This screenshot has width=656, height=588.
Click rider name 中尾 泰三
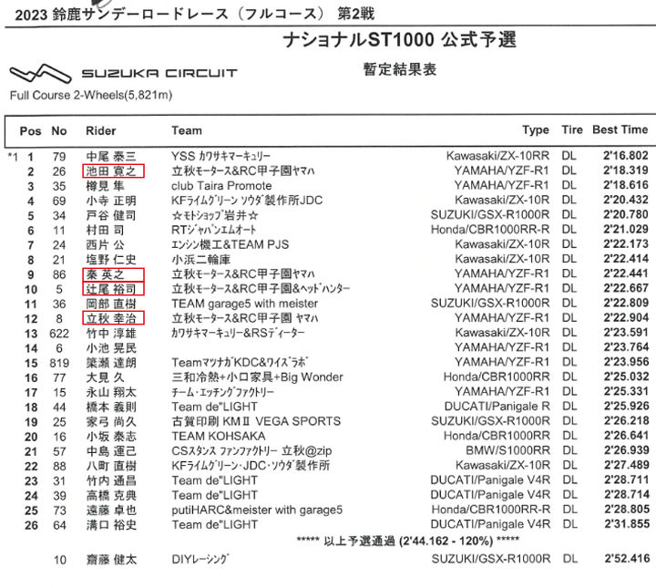pyautogui.click(x=111, y=157)
